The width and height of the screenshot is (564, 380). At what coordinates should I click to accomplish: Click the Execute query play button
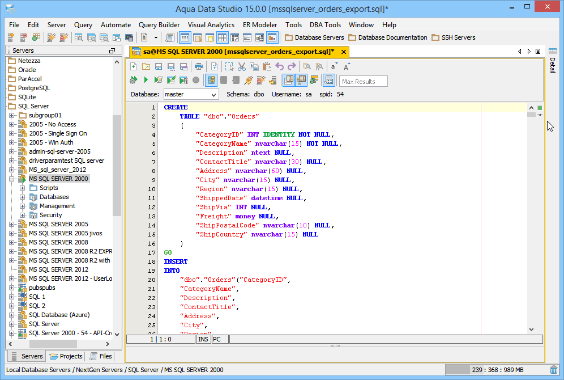(146, 81)
